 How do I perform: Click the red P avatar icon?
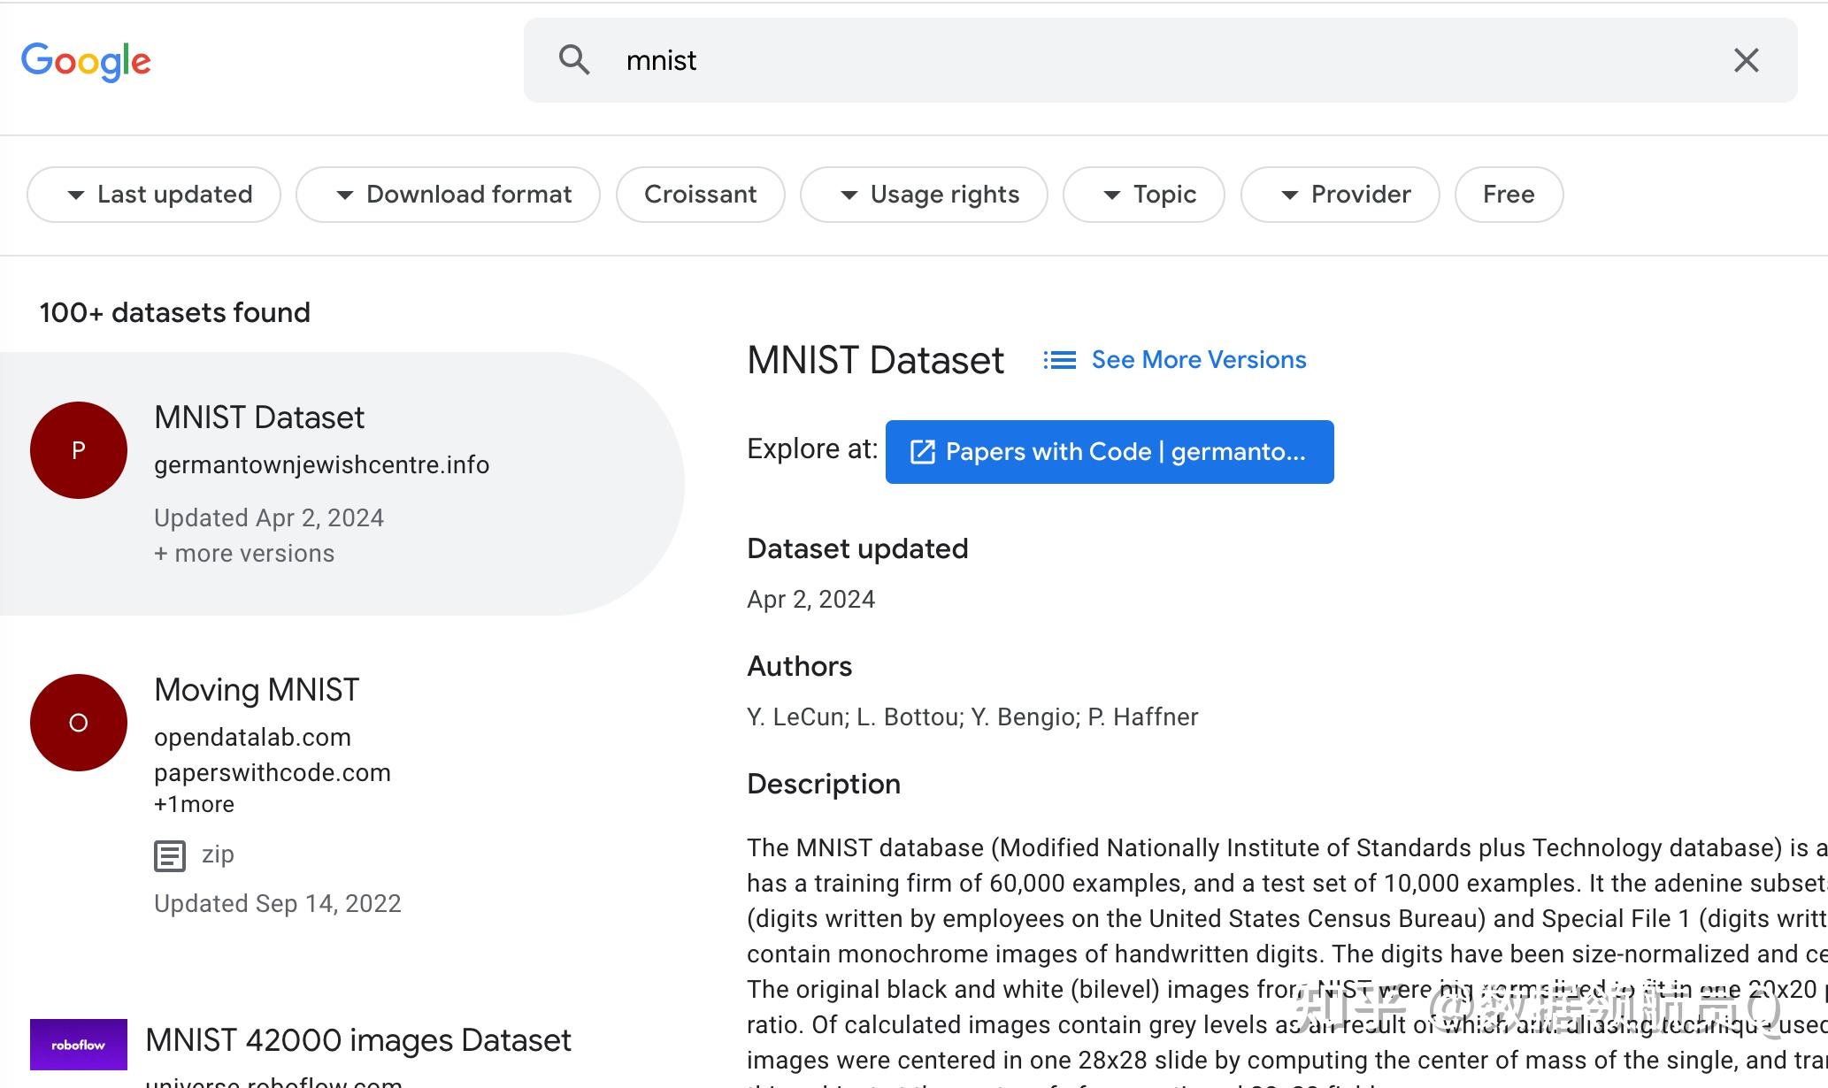[x=79, y=450]
